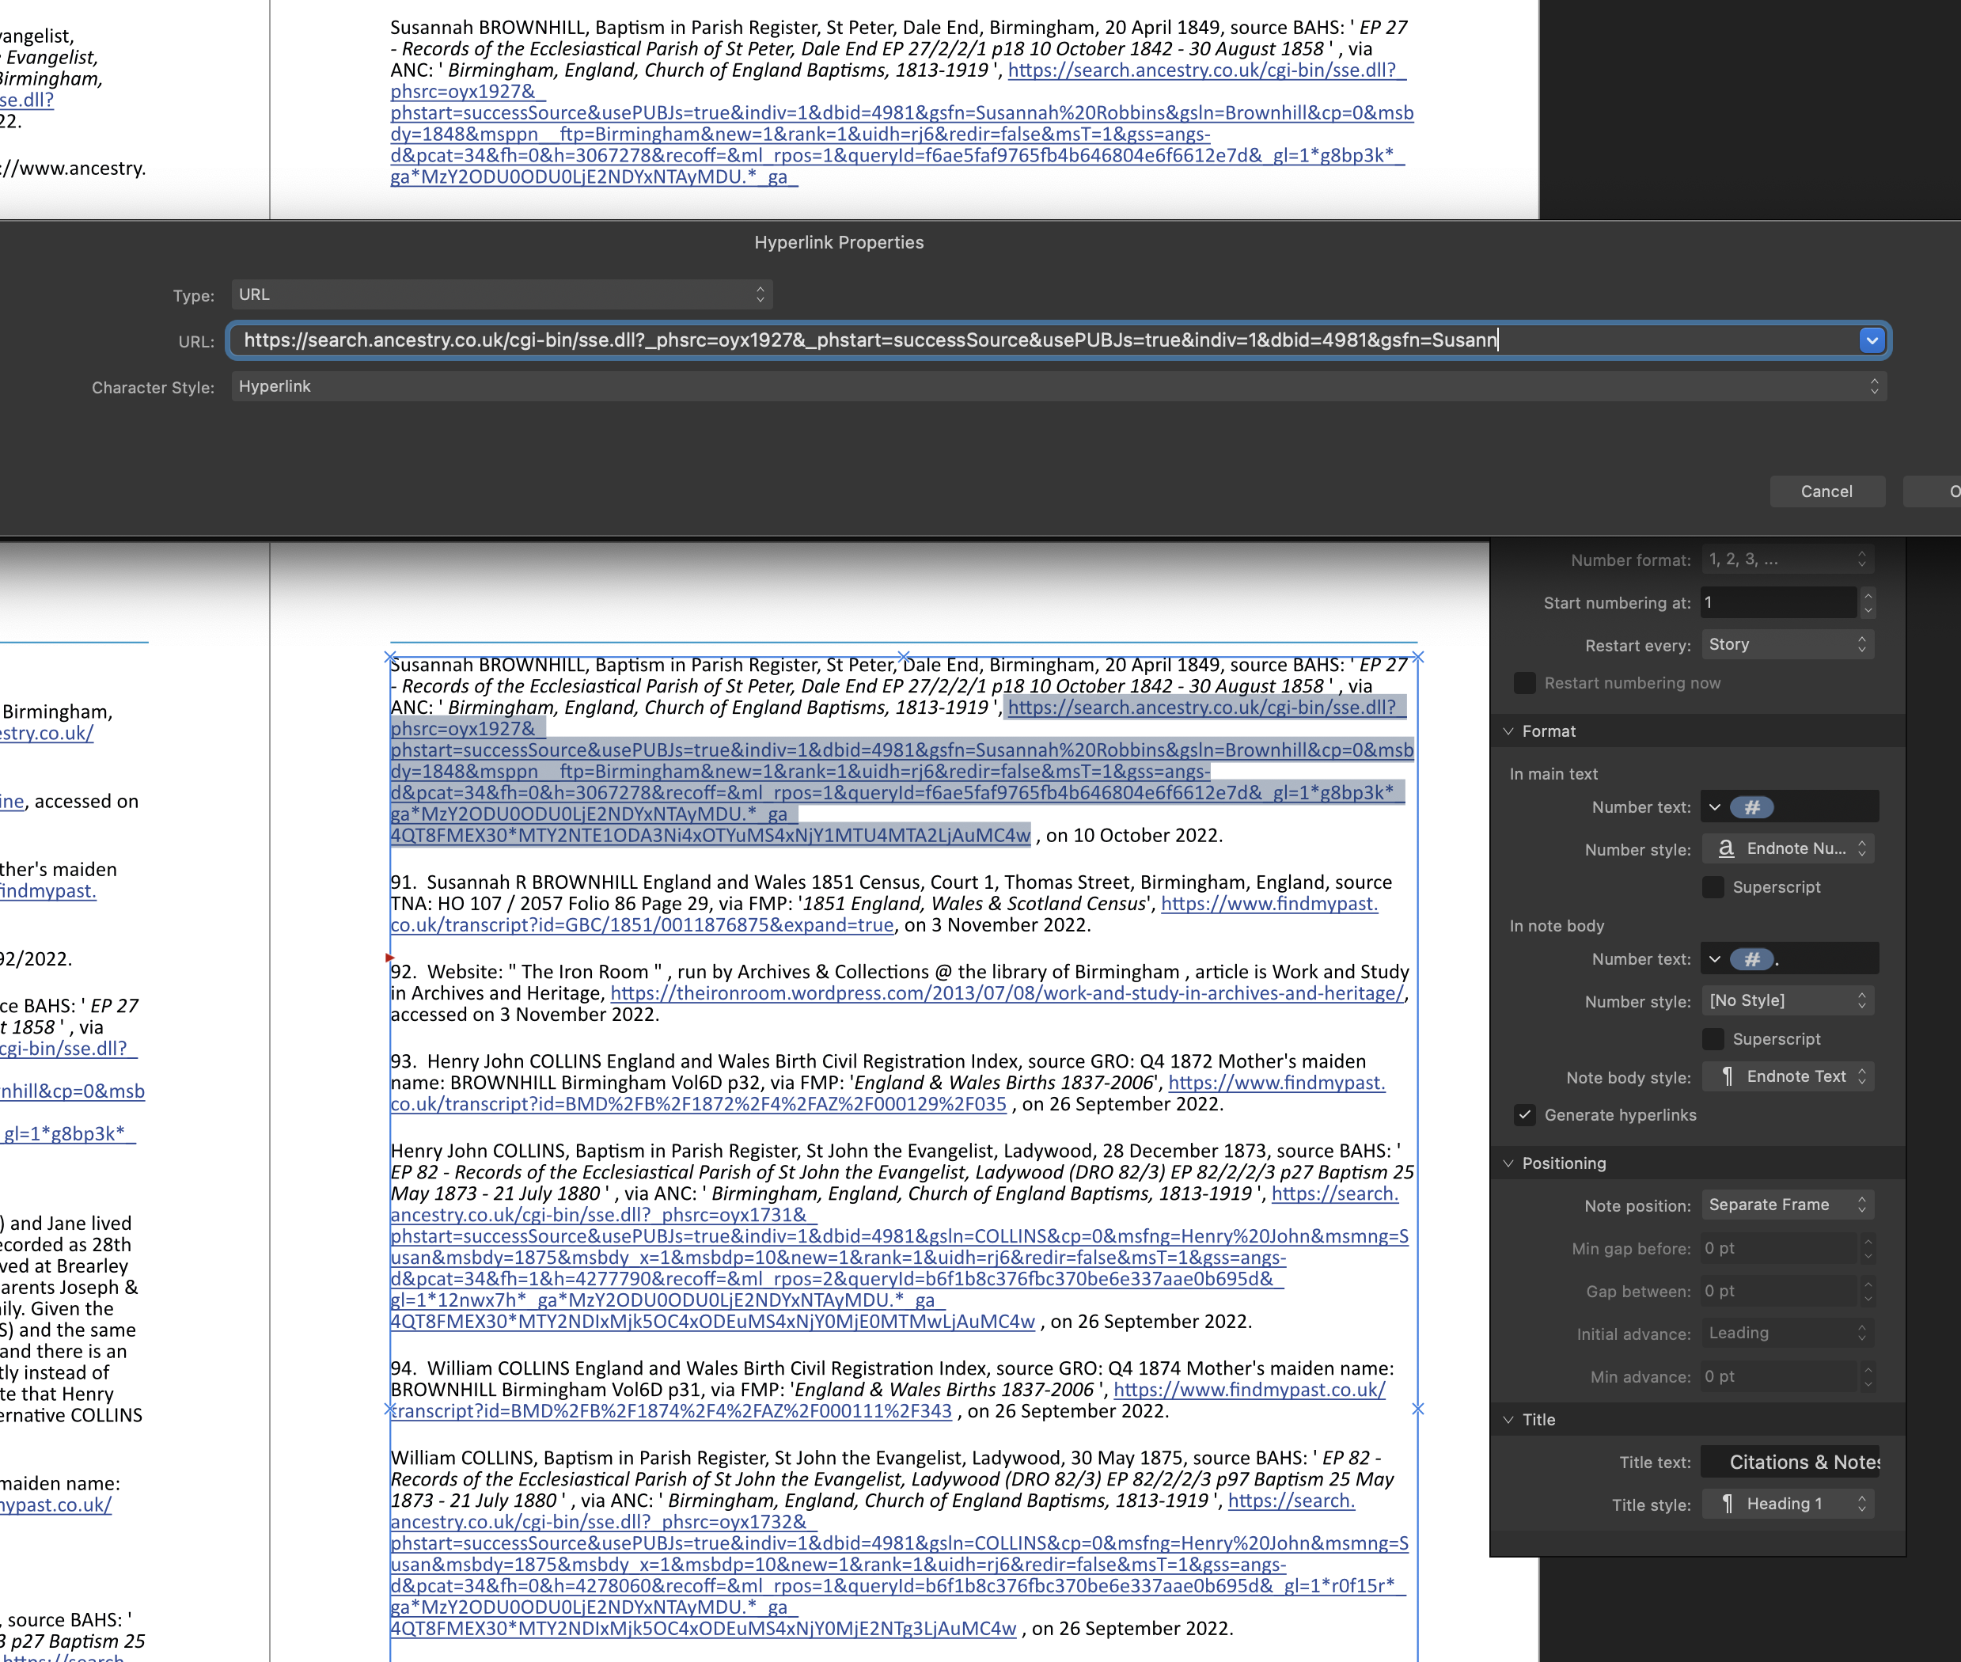Collapse the Format section
Viewport: 1961px width, 1662px height.
(x=1508, y=730)
